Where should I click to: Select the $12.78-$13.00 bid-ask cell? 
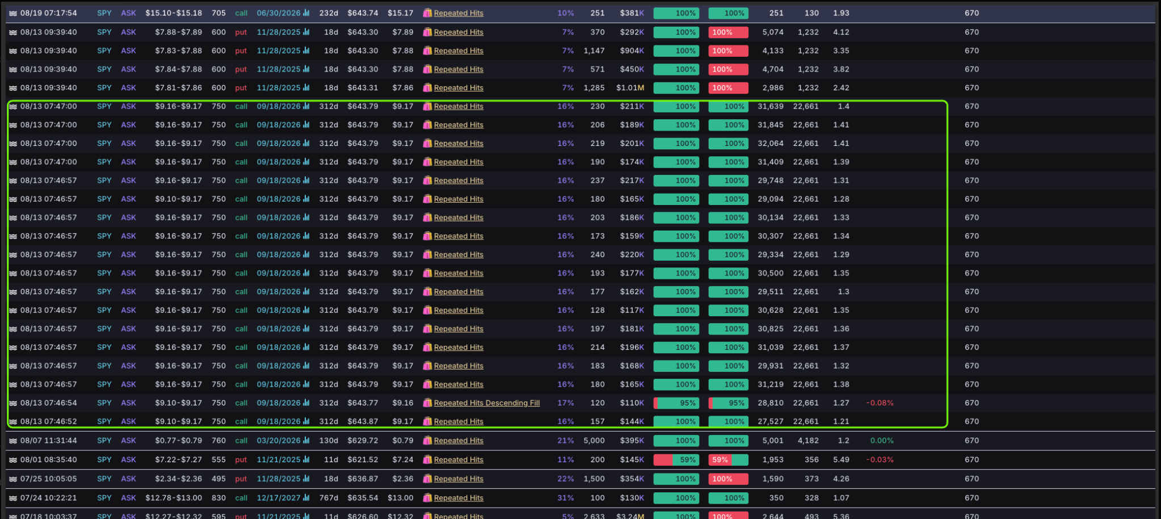click(x=174, y=498)
